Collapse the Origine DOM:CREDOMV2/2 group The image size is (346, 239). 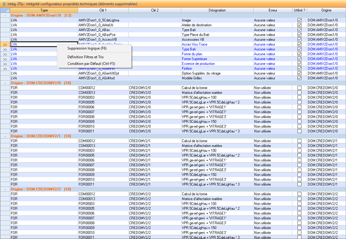coord(5,189)
